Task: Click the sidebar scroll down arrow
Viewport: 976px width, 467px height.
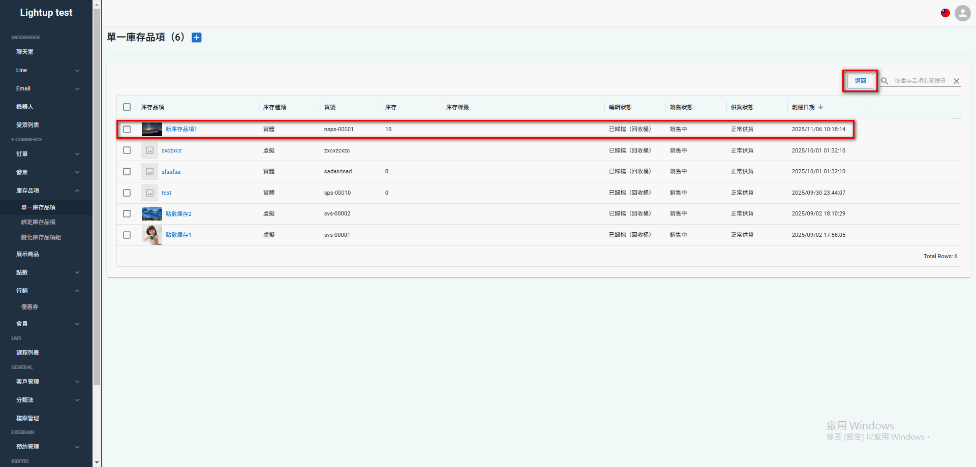Action: 97,462
